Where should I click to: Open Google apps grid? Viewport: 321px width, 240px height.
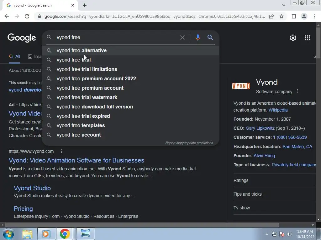307,38
